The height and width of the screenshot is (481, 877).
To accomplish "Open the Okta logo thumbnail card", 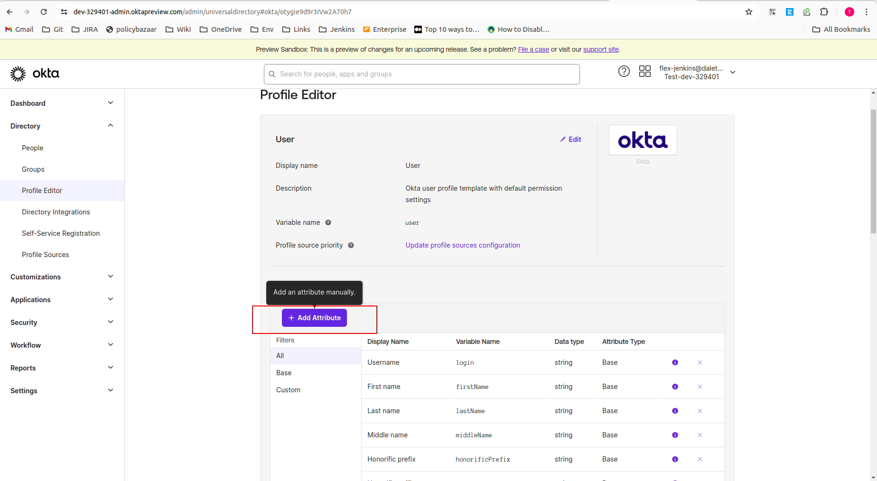I will 643,140.
